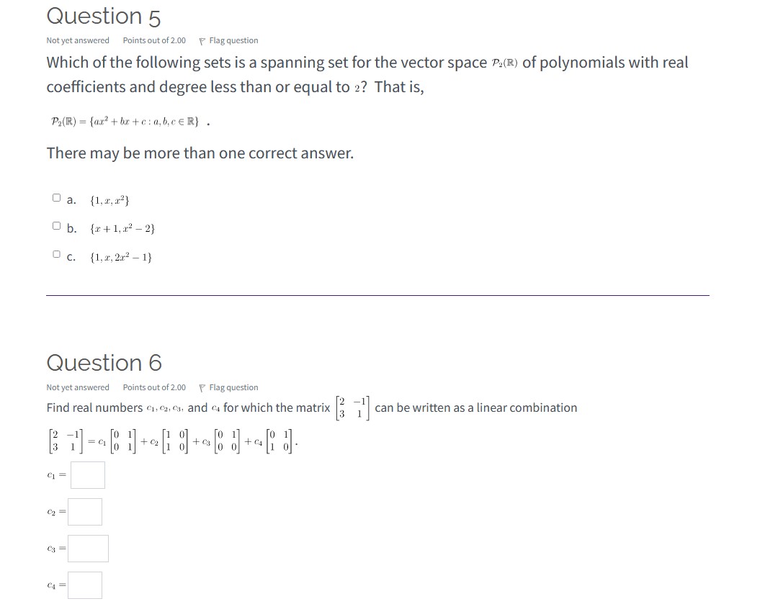Select the Flag question link under Question 5
765x604 pixels.
(x=233, y=40)
